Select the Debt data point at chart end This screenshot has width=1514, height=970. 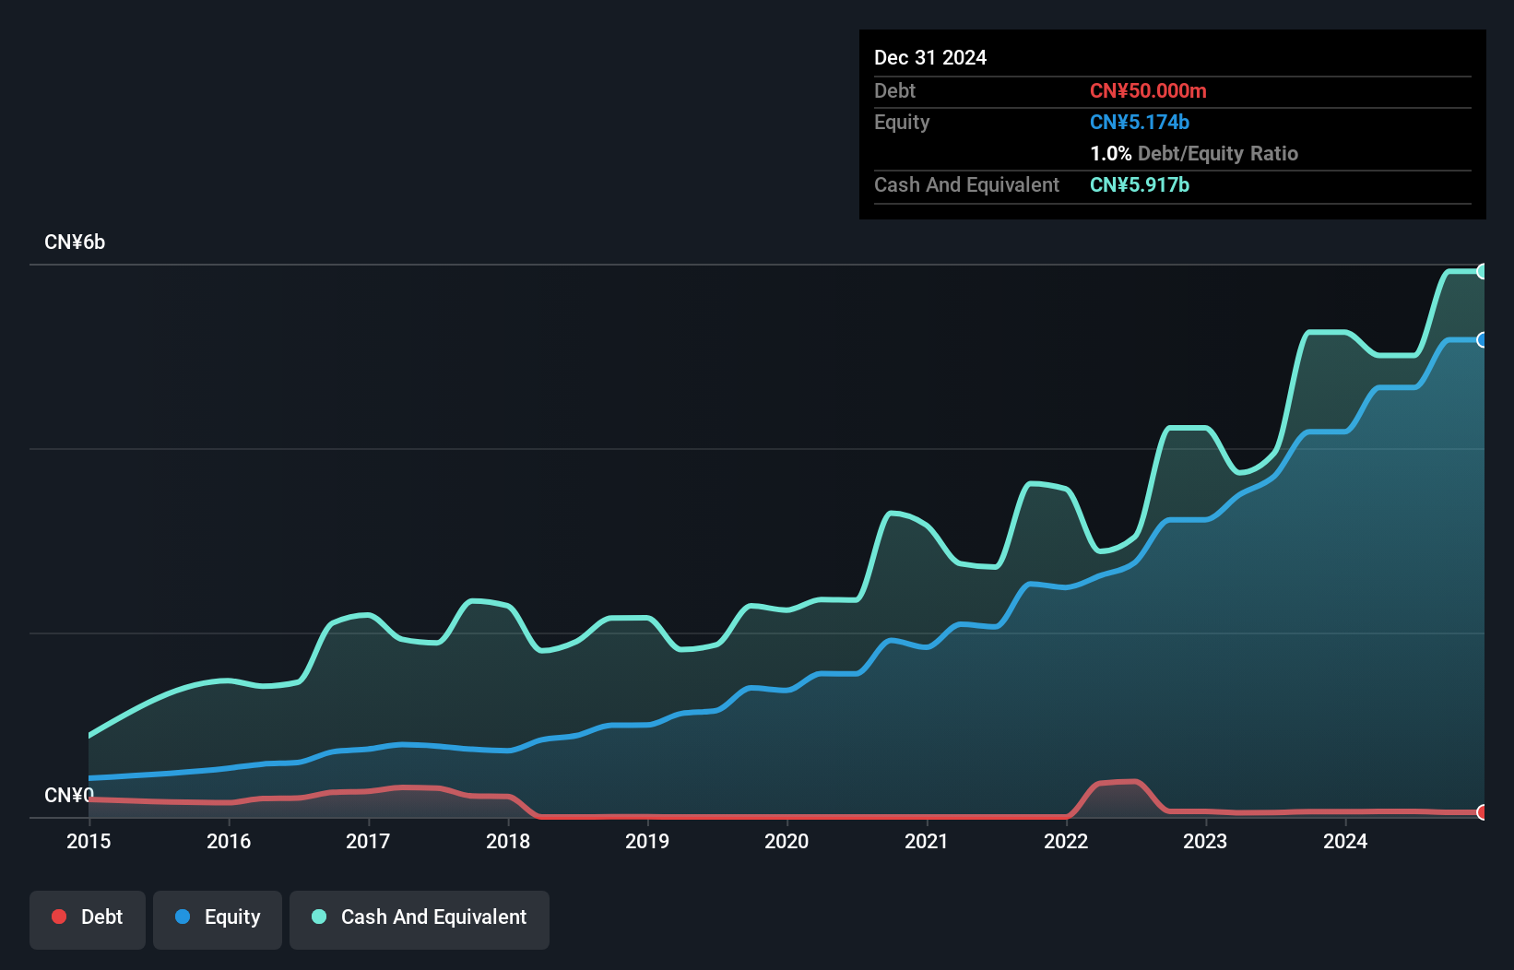pos(1482,812)
